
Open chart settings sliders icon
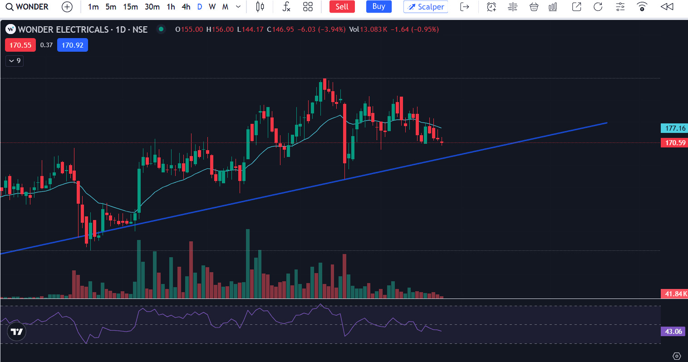tap(620, 7)
